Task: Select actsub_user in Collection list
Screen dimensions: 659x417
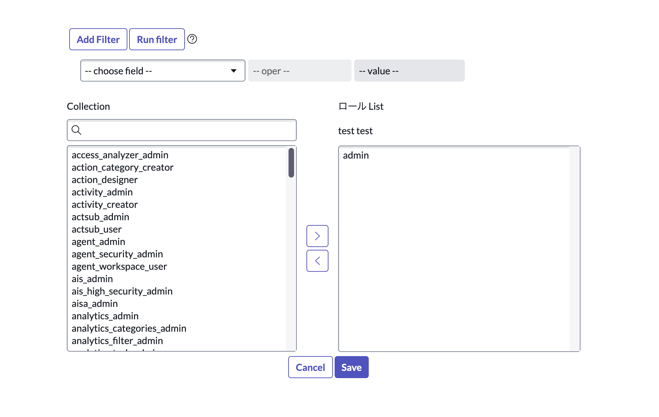Action: 96,229
